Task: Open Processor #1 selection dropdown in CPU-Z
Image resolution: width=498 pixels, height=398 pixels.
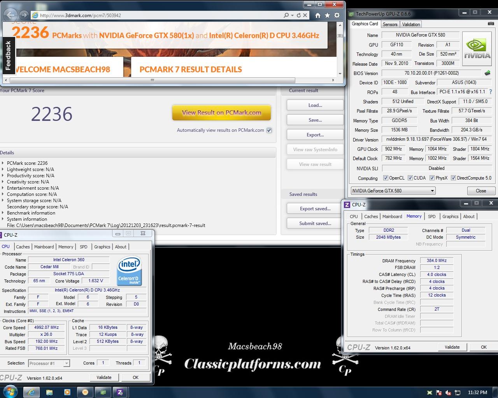Action: [49, 363]
